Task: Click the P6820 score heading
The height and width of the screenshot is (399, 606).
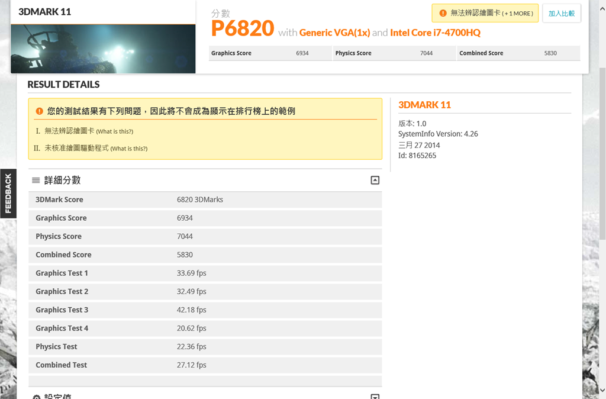Action: point(242,28)
